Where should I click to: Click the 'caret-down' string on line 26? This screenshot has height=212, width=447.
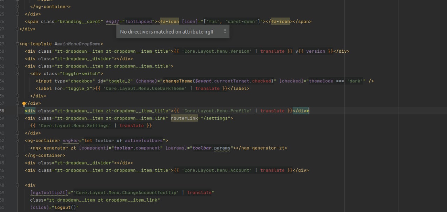(x=241, y=22)
